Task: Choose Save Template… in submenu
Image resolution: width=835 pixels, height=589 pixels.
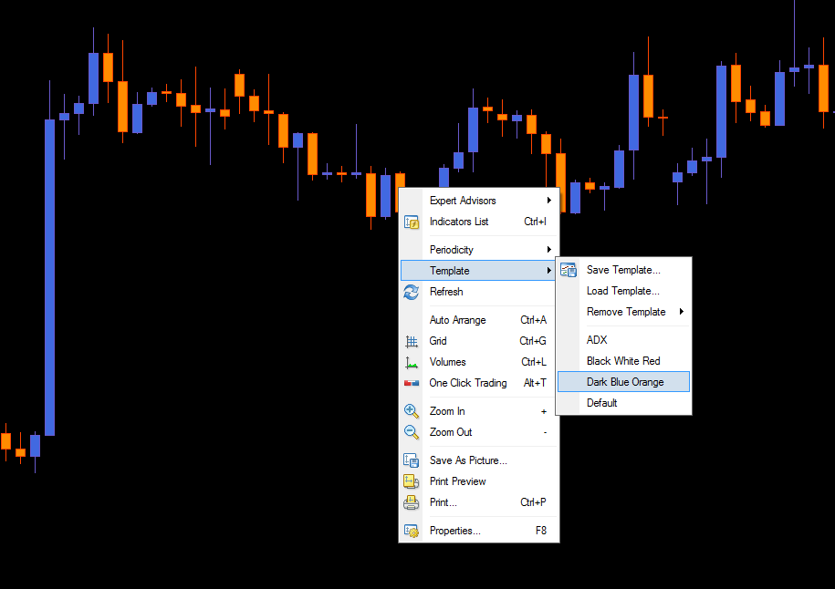Action: tap(623, 270)
